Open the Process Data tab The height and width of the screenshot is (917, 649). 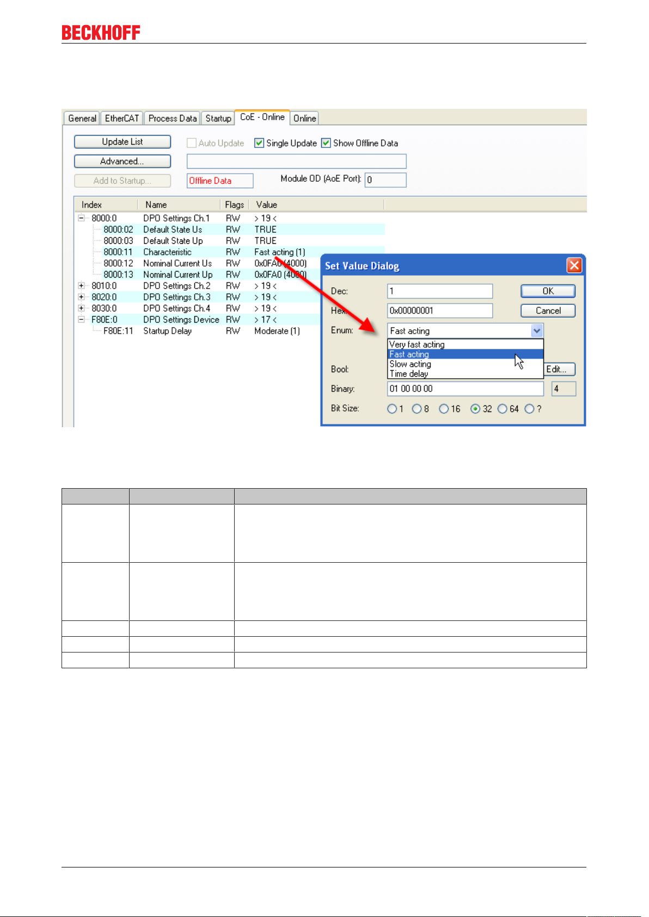coord(173,118)
